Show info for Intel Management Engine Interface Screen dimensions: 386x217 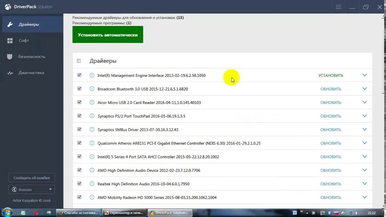pos(92,75)
